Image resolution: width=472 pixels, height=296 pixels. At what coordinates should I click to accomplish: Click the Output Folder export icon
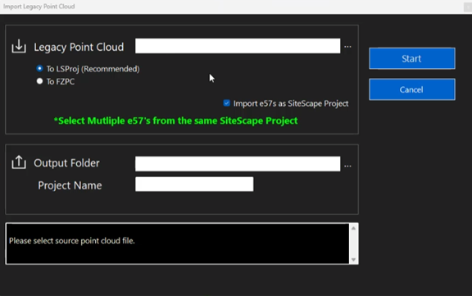click(x=19, y=162)
